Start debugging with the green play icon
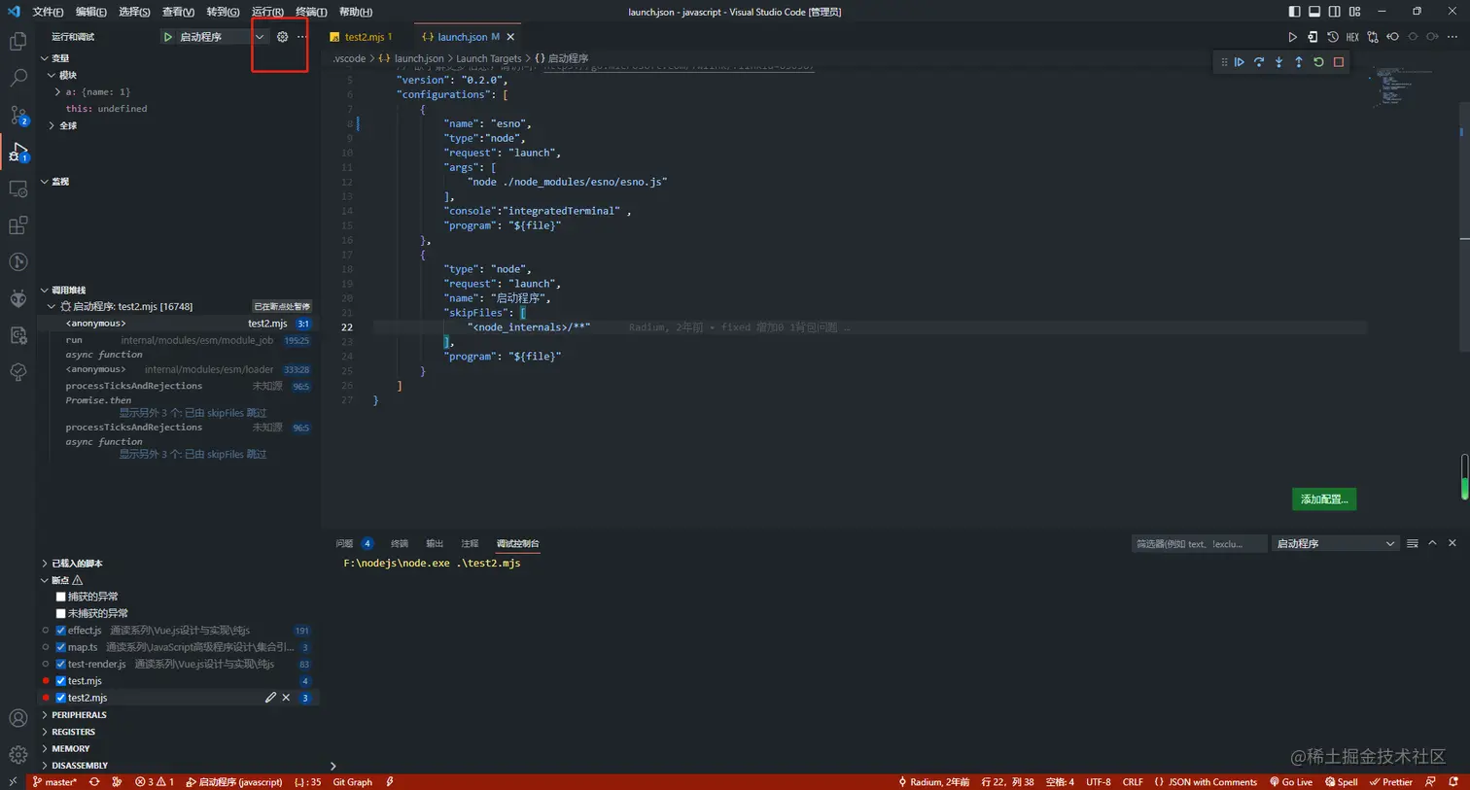 point(167,37)
